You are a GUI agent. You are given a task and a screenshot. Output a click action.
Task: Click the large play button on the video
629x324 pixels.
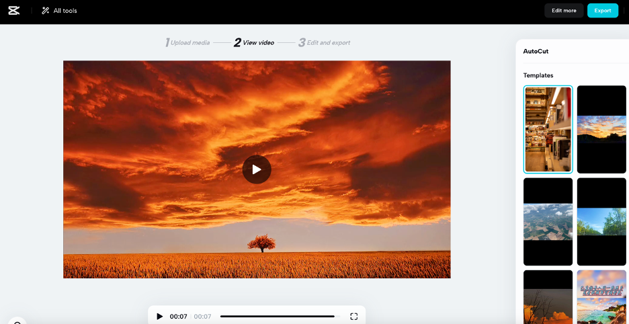(x=257, y=169)
